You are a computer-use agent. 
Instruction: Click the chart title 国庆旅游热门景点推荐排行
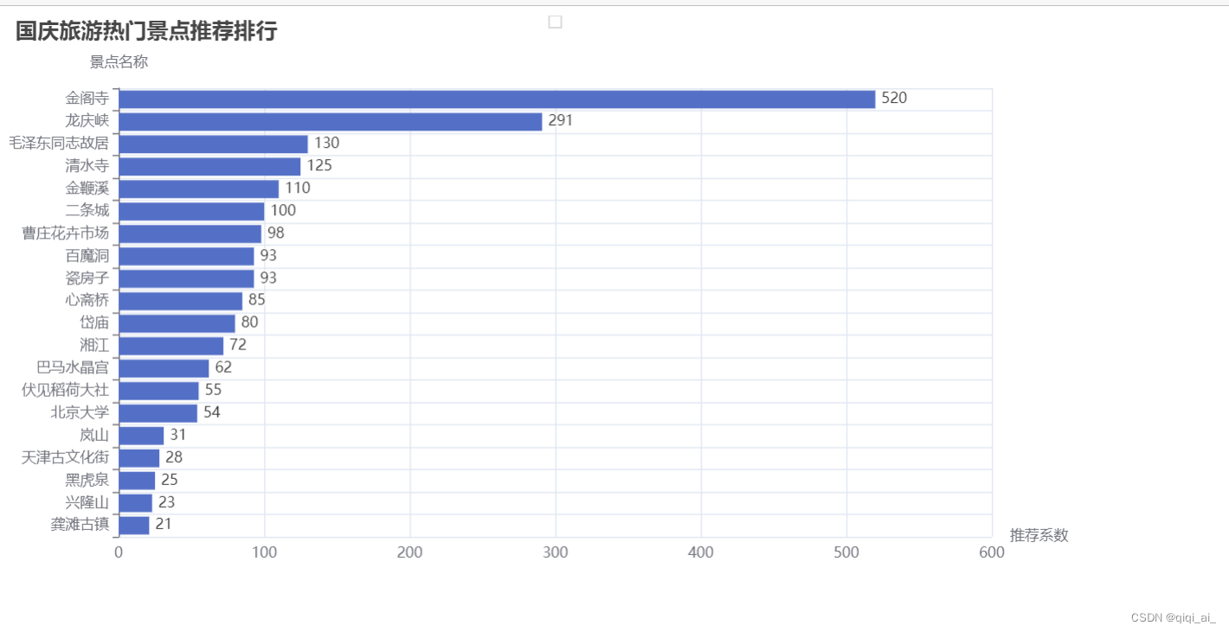pyautogui.click(x=146, y=31)
